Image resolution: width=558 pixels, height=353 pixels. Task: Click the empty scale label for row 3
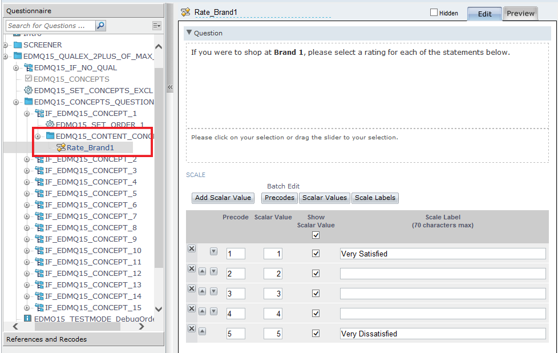(x=443, y=294)
